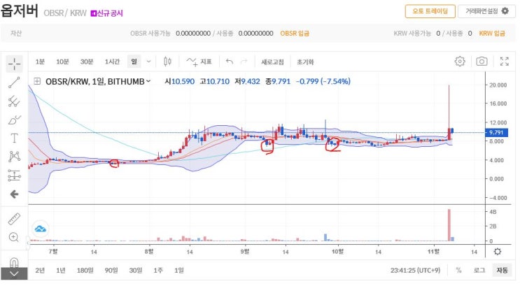Click the 새로고침 refresh button
This screenshot has width=520, height=286.
[272, 62]
